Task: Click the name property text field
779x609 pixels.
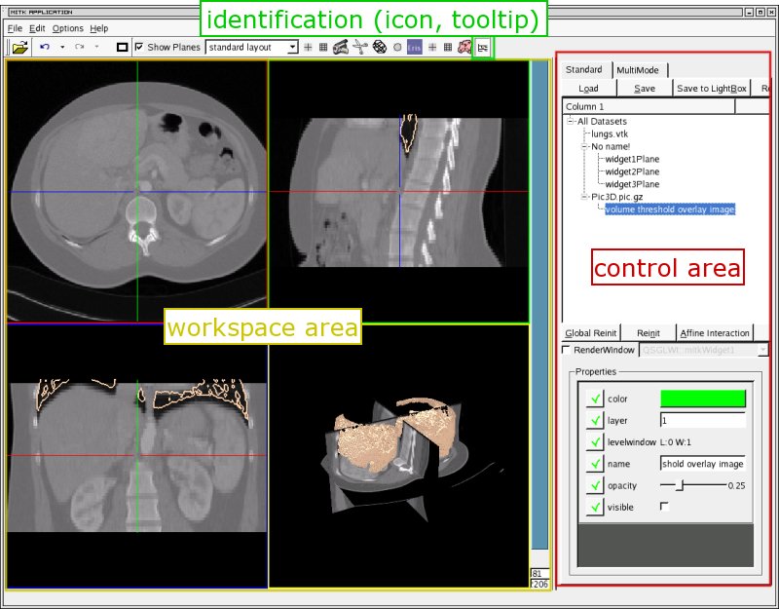Action: click(702, 464)
